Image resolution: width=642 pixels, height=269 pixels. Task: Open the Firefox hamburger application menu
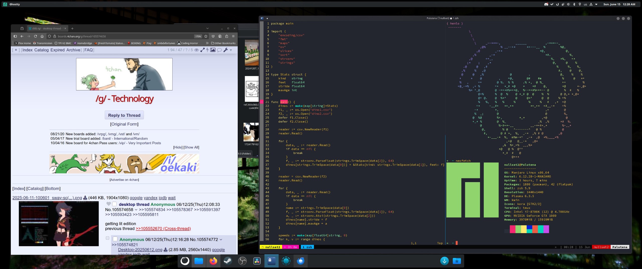click(x=233, y=36)
